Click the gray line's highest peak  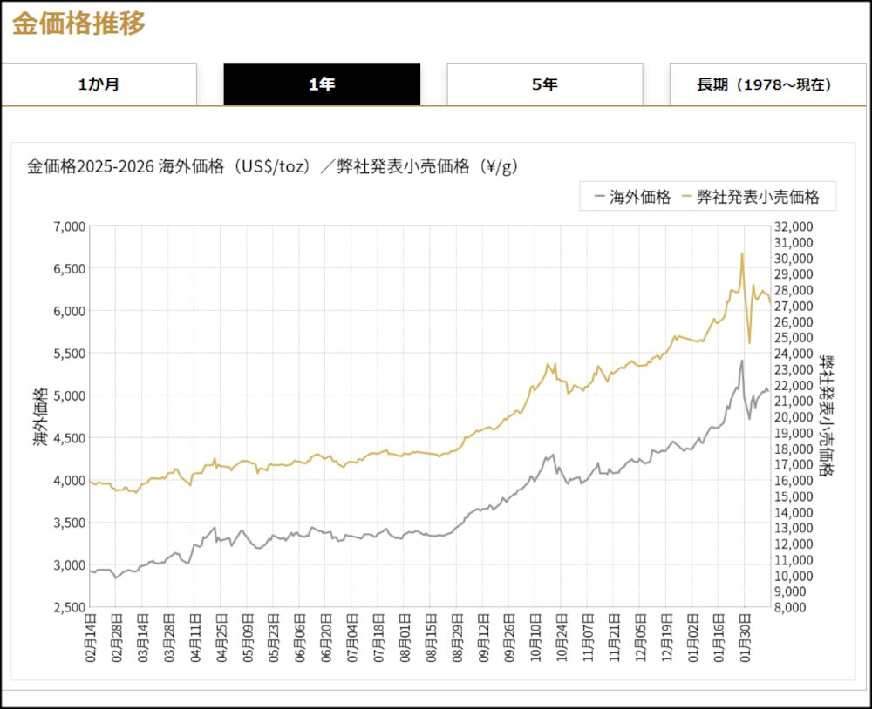(x=741, y=361)
